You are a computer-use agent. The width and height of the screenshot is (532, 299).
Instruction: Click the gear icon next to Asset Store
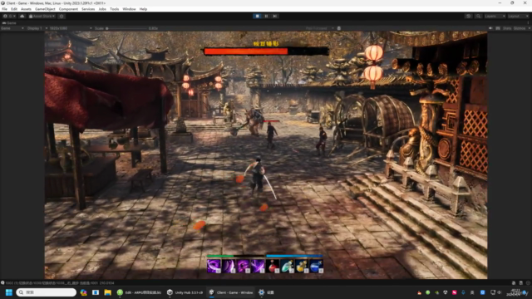pyautogui.click(x=62, y=16)
